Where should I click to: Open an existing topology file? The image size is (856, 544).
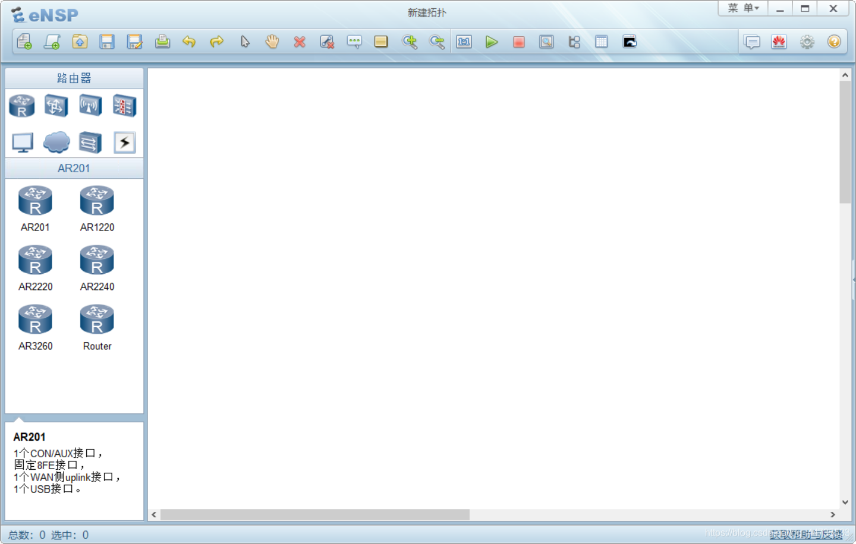[80, 42]
